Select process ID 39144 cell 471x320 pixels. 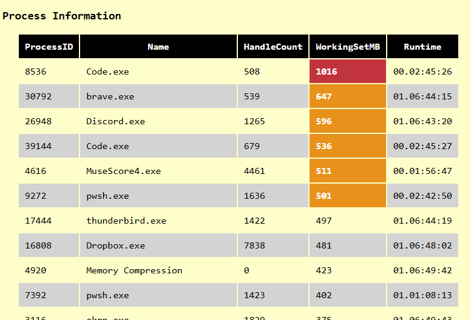(x=49, y=146)
